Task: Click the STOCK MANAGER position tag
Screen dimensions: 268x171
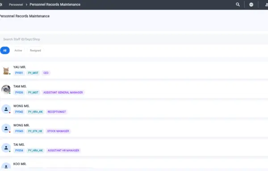Action: [58, 131]
